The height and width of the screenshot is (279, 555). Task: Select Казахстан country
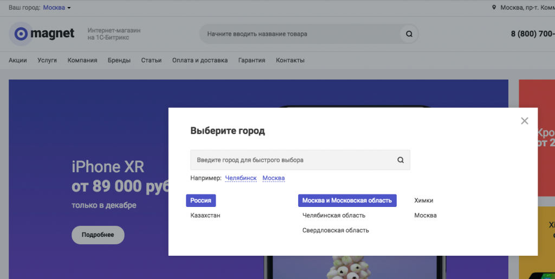205,216
